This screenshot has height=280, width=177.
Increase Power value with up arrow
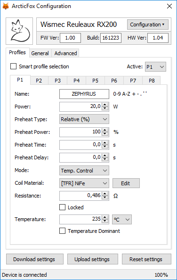tap(105, 105)
